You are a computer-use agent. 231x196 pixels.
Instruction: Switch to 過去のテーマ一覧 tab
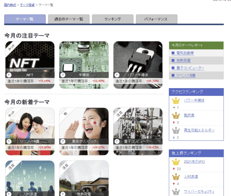coord(69,19)
